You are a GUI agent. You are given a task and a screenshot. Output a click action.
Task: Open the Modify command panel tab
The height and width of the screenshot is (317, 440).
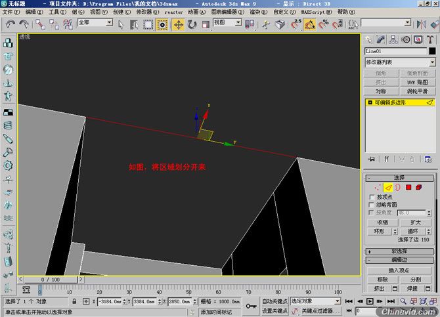click(381, 39)
